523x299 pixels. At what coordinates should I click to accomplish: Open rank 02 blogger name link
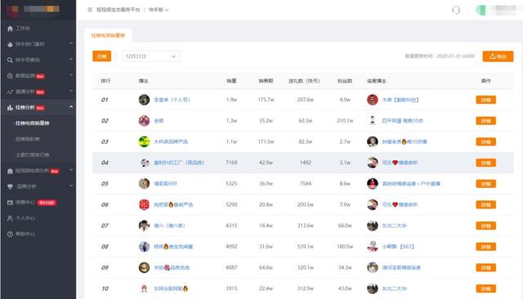pyautogui.click(x=159, y=121)
